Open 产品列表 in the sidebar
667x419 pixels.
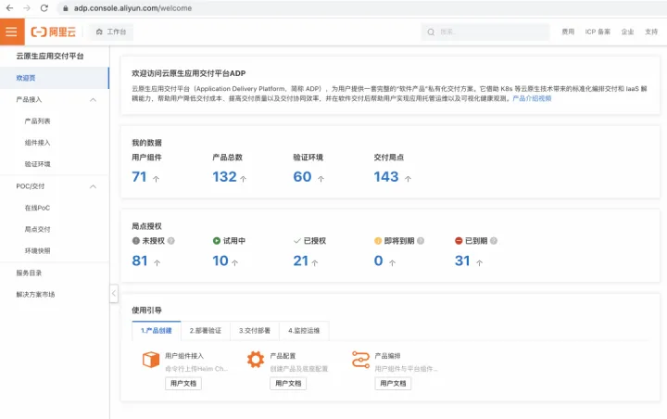(37, 121)
